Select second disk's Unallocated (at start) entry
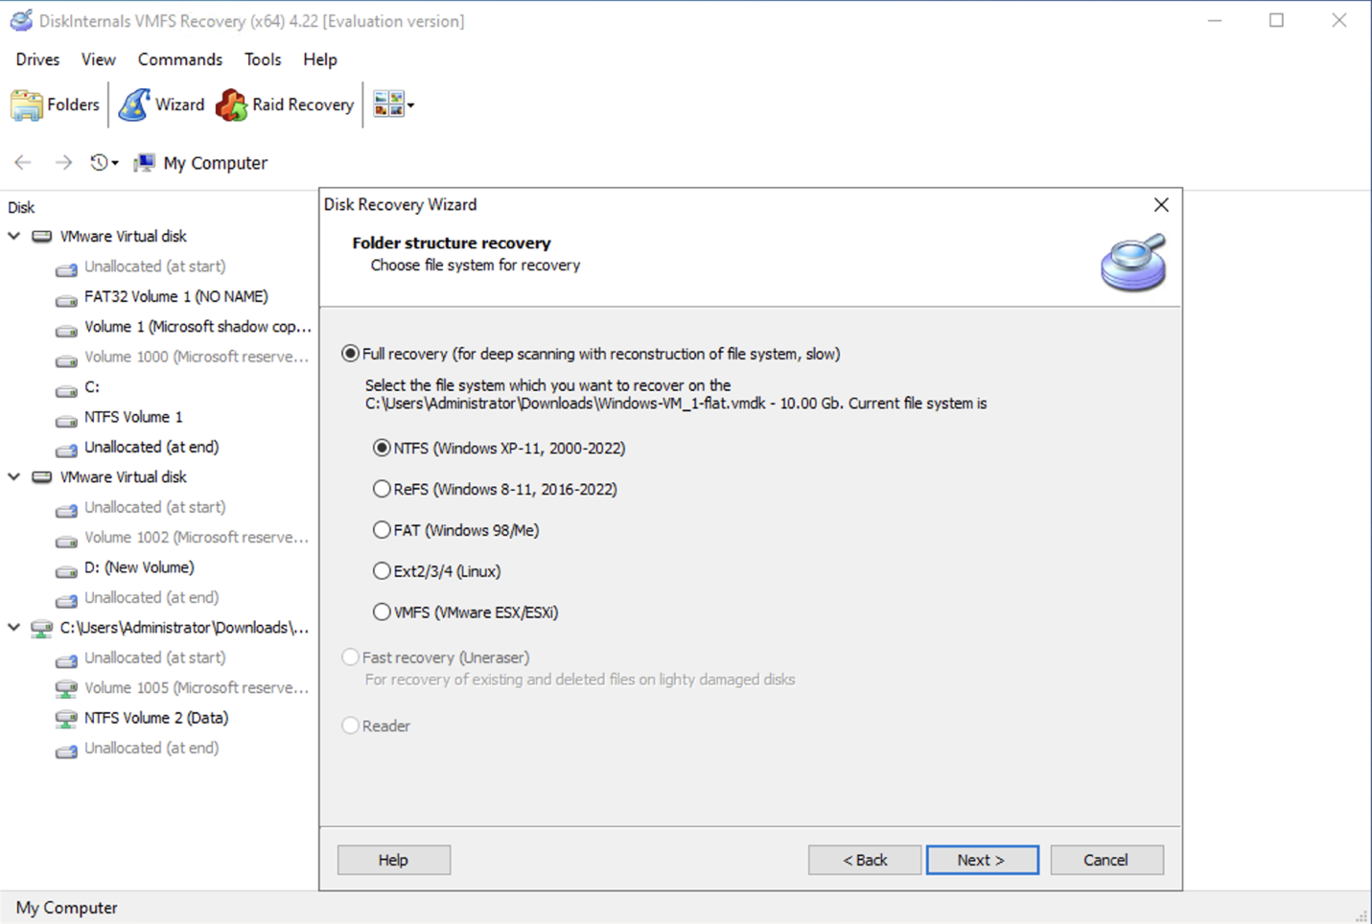Viewport: 1372px width, 924px height. pos(154,507)
